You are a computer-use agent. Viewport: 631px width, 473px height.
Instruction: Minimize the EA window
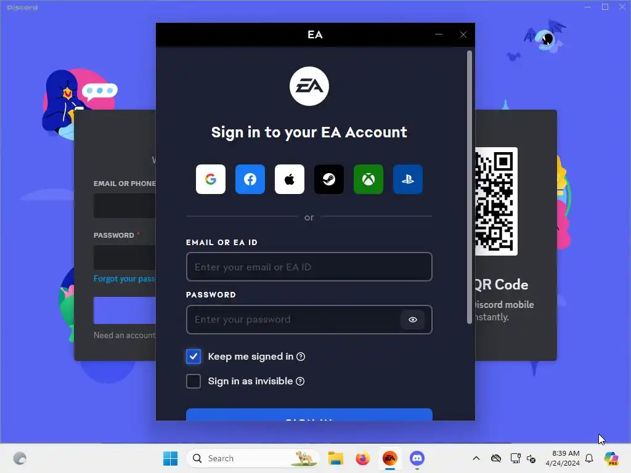[x=439, y=34]
